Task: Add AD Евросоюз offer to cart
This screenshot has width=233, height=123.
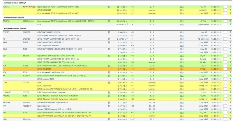Action: (x=230, y=39)
